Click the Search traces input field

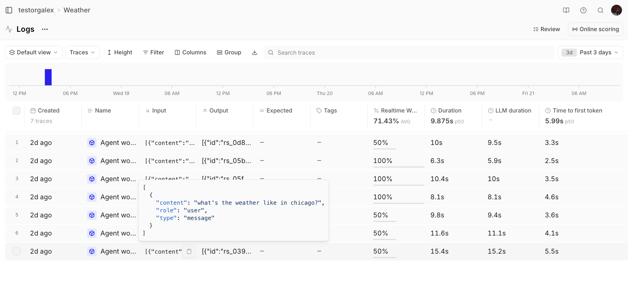coord(409,52)
